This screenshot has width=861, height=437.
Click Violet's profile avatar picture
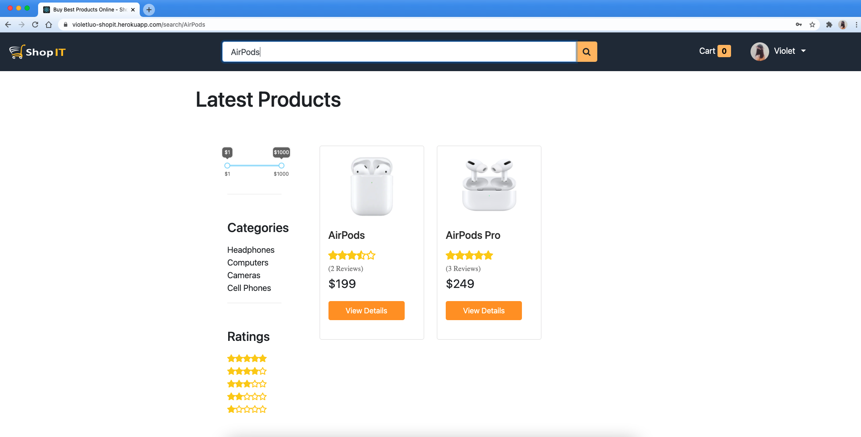759,51
